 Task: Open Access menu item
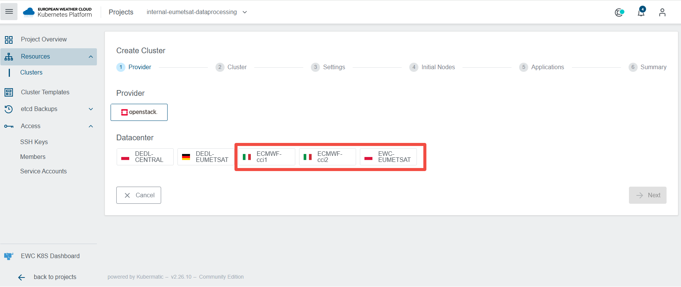click(49, 126)
